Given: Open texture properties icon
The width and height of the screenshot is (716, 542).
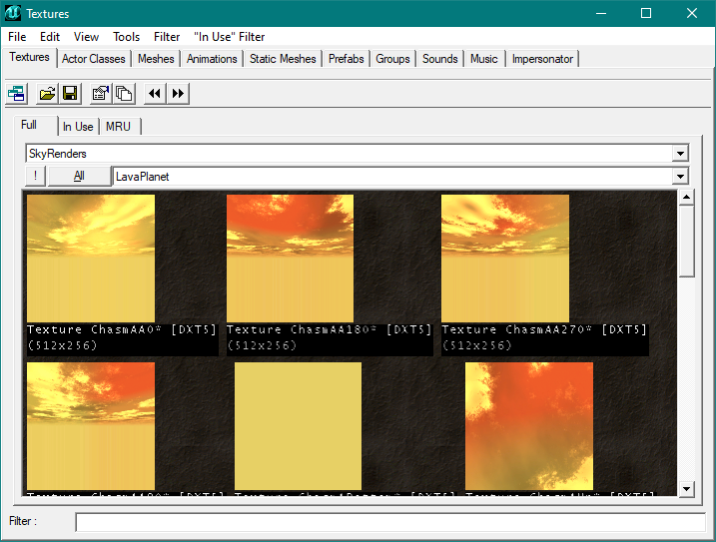Looking at the screenshot, I should pyautogui.click(x=101, y=94).
